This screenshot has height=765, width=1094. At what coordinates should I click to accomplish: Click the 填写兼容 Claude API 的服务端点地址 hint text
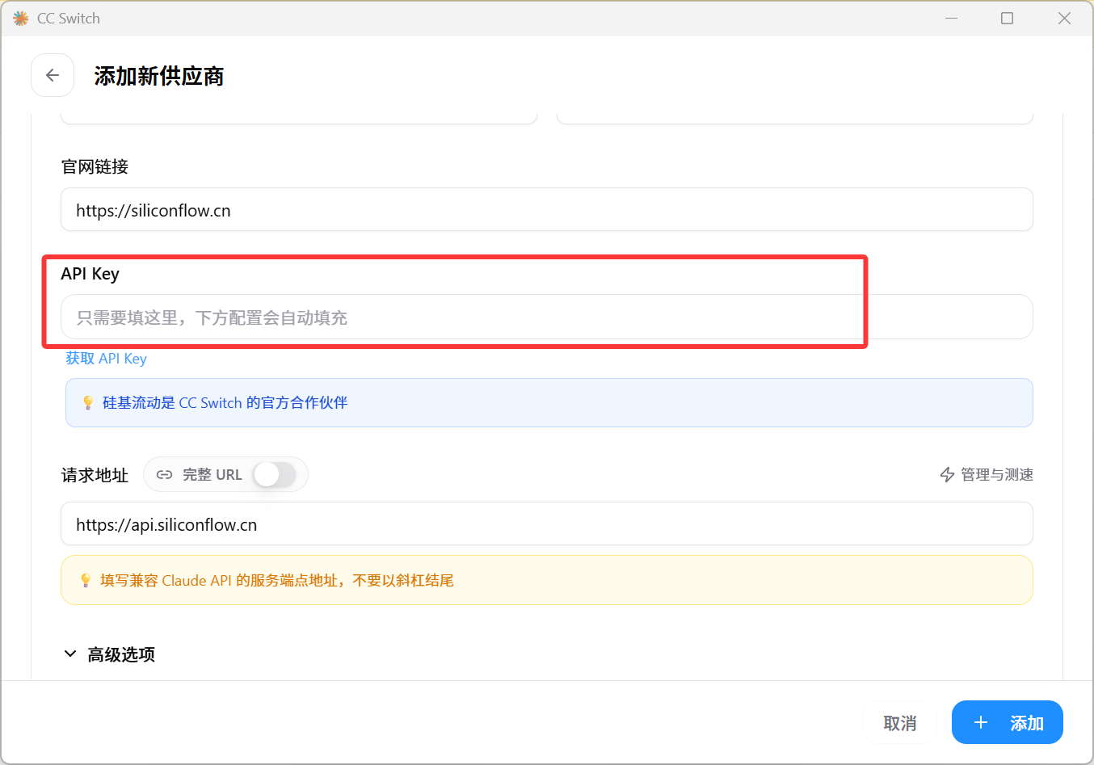tap(276, 581)
